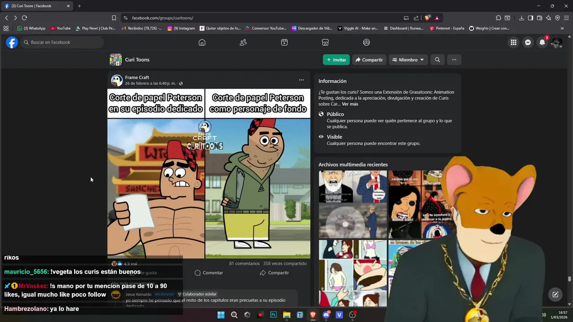Screen dimensions: 573x322
Task: Open Brave VPN shield icon
Action: pyautogui.click(x=557, y=18)
